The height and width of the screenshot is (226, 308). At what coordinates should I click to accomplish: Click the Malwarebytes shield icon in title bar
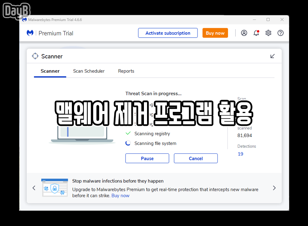24,19
